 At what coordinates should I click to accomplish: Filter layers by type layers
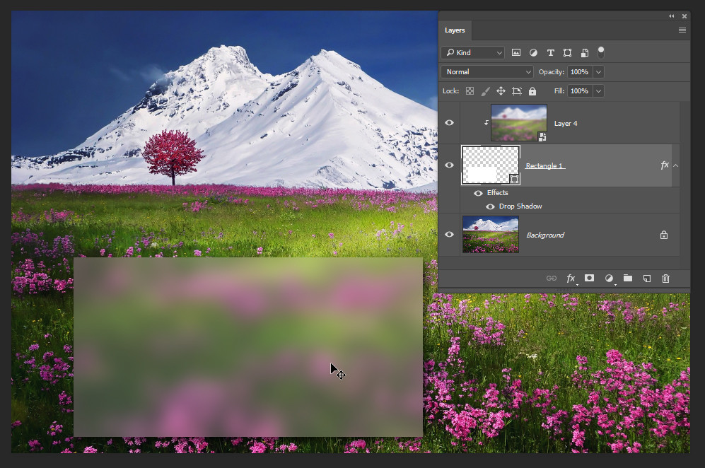pos(550,52)
